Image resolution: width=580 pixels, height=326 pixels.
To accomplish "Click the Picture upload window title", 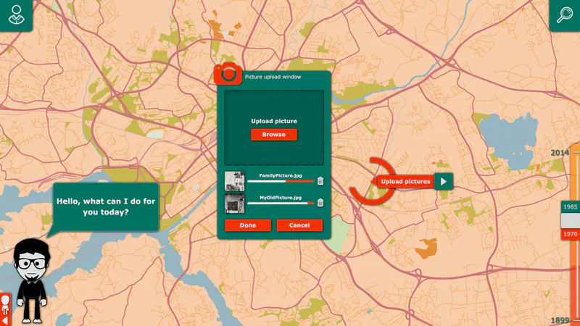I will pyautogui.click(x=273, y=77).
